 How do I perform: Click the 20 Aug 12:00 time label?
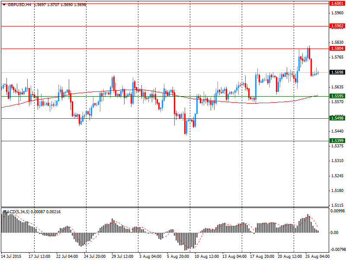290,257
